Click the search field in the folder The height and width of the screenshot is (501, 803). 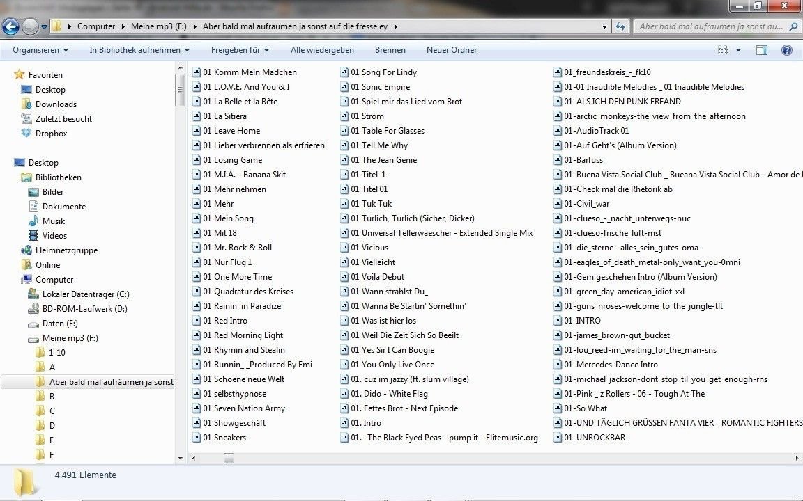pyautogui.click(x=711, y=26)
